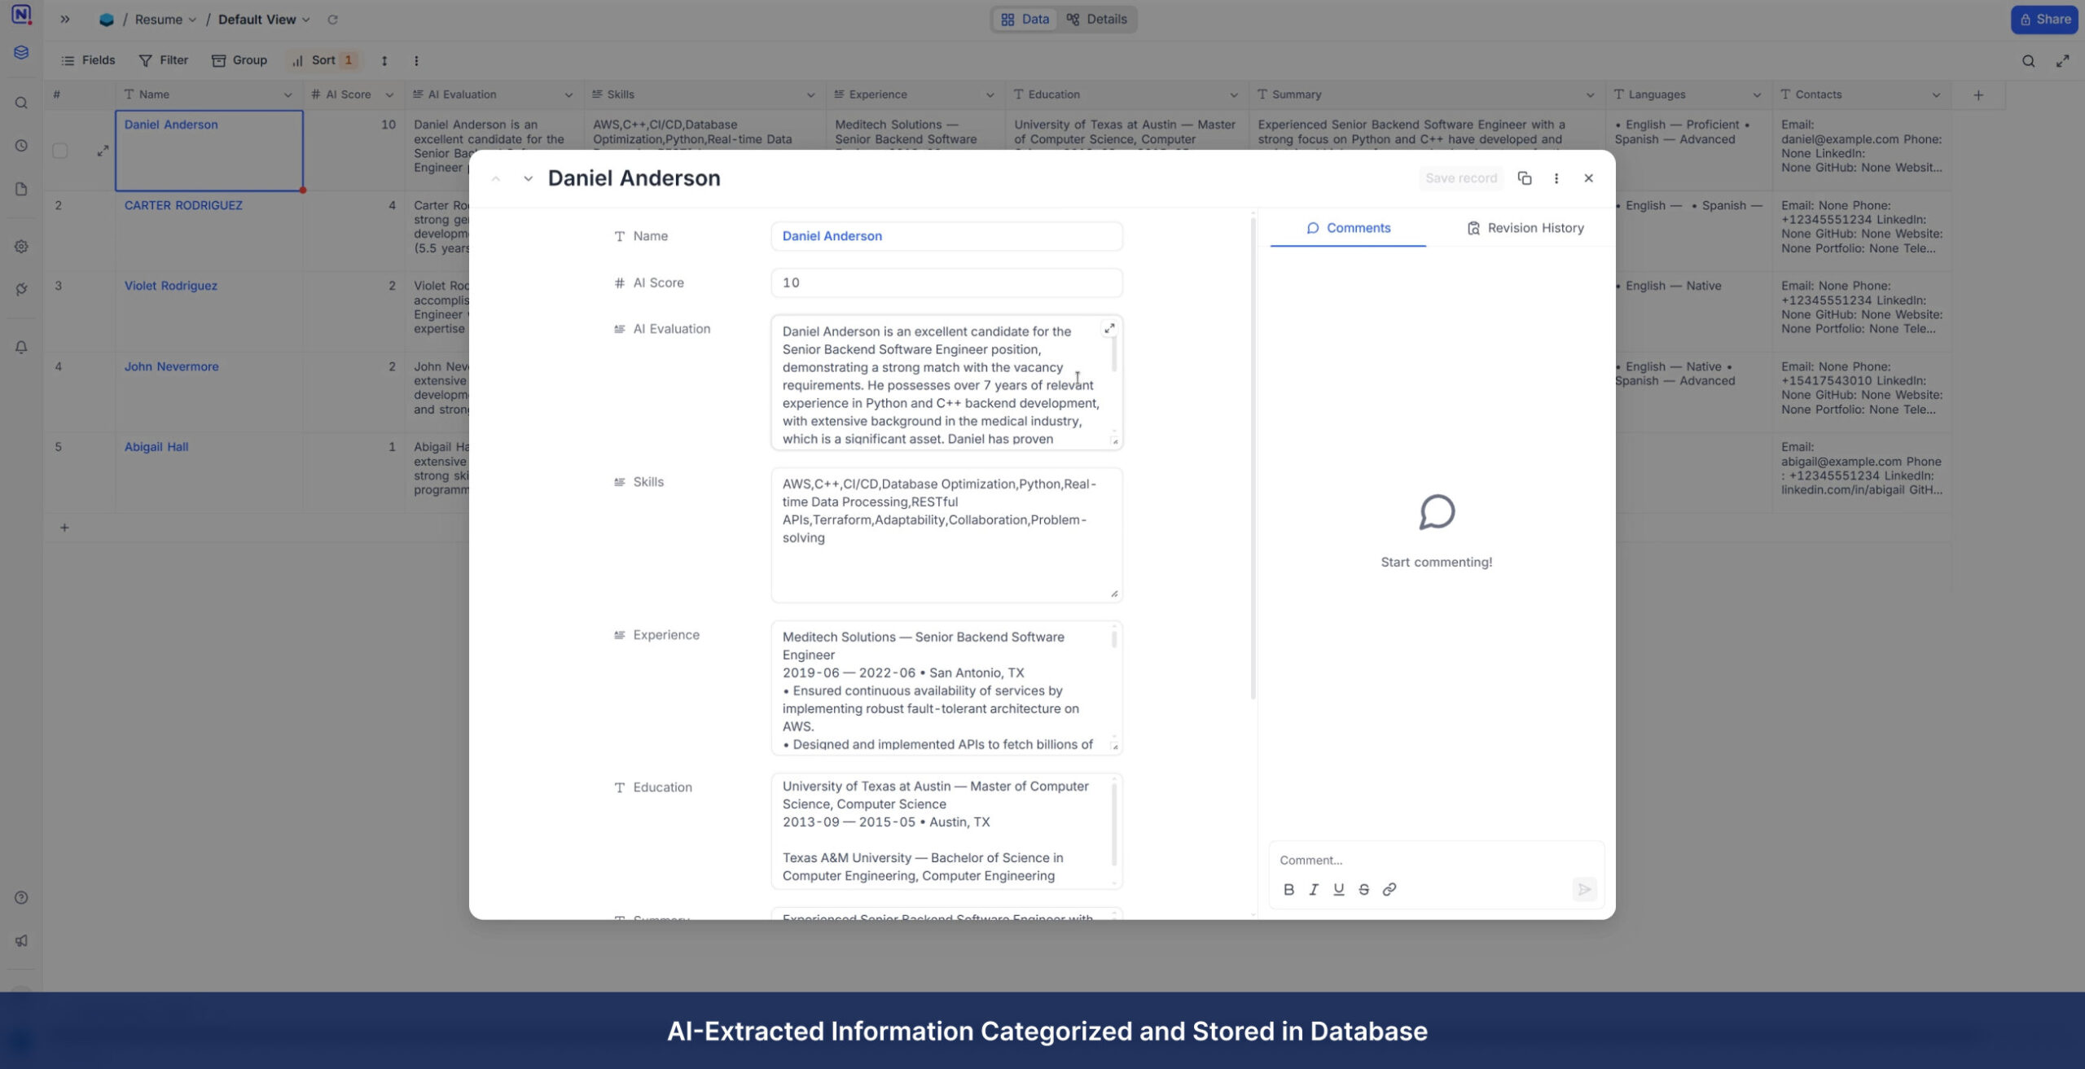The width and height of the screenshot is (2085, 1069).
Task: Go to next record with down chevron
Action: (528, 178)
